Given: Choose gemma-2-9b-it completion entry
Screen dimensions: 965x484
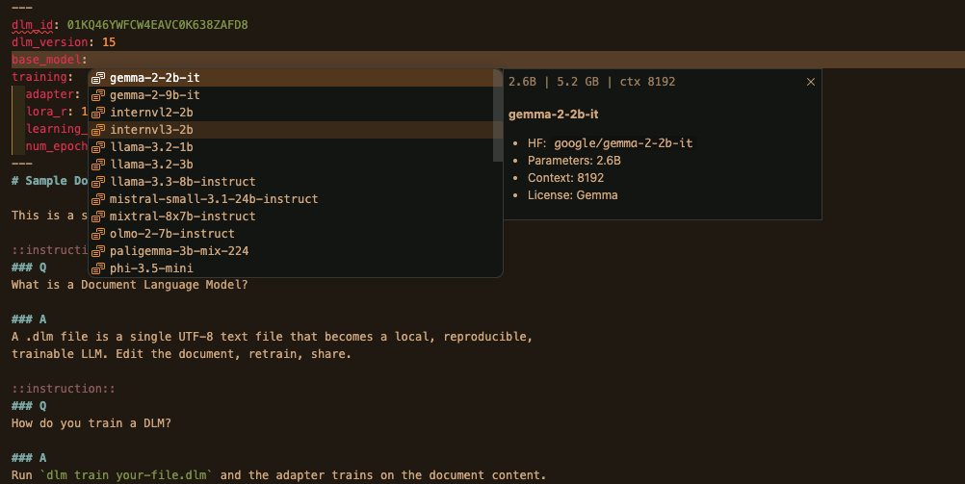Looking at the screenshot, I should [291, 95].
